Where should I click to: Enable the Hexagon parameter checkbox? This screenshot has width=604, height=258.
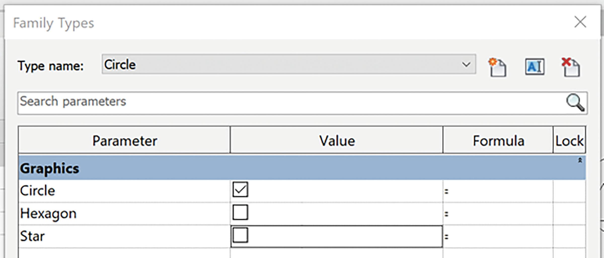(x=240, y=212)
